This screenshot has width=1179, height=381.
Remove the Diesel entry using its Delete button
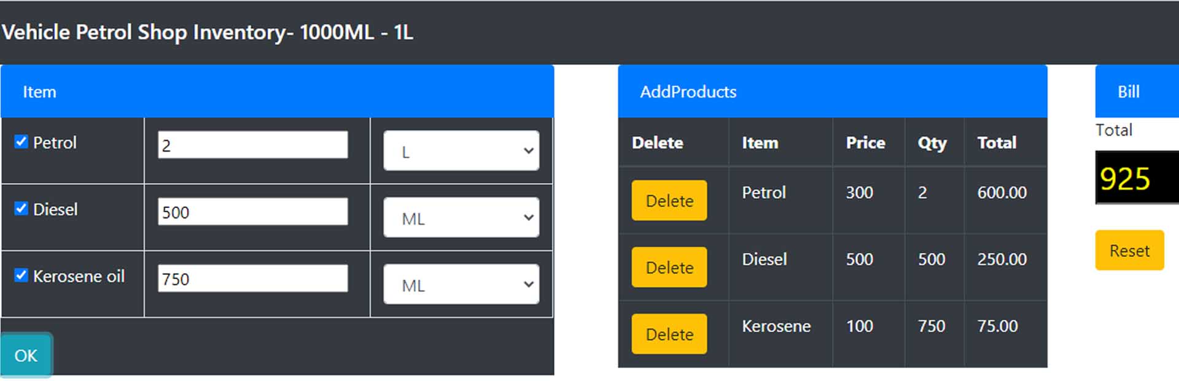[669, 267]
